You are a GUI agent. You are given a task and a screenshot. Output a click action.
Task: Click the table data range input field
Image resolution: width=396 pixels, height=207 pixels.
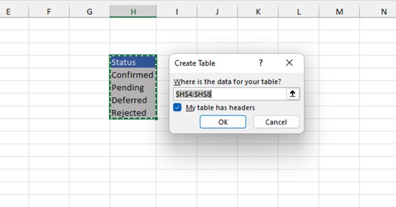[x=230, y=94]
